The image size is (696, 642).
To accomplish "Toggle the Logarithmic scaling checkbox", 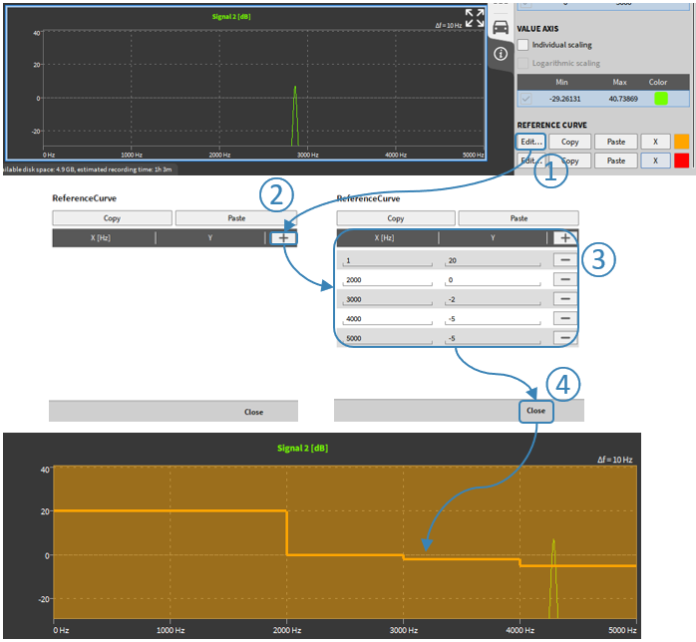I will (523, 63).
